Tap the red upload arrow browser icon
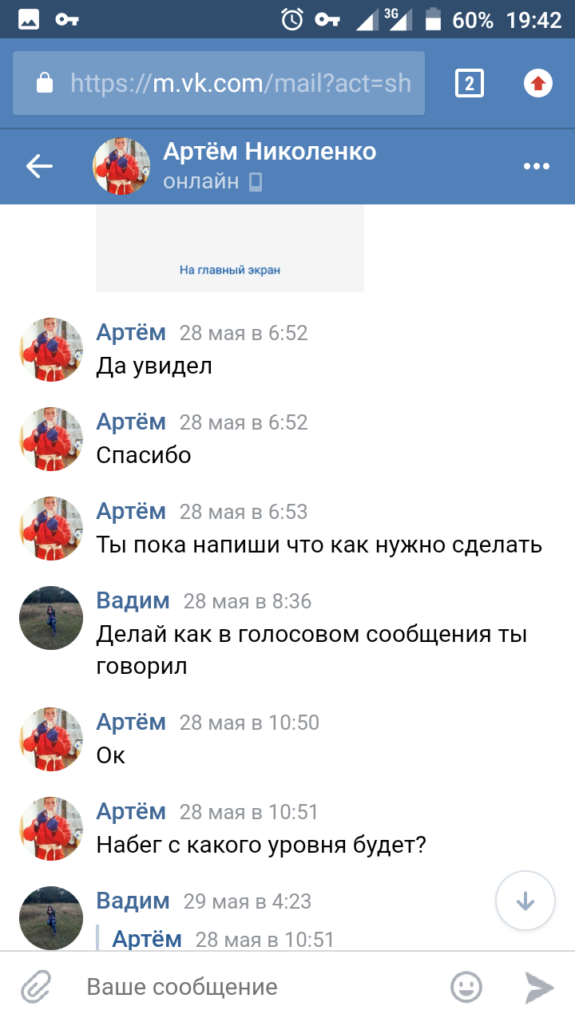The width and height of the screenshot is (575, 1022). [538, 83]
